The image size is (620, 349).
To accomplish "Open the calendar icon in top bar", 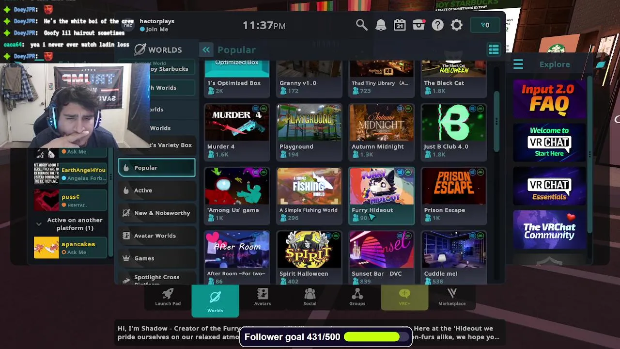I will tap(400, 25).
